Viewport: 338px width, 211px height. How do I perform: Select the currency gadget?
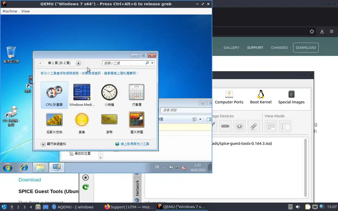pos(109,123)
